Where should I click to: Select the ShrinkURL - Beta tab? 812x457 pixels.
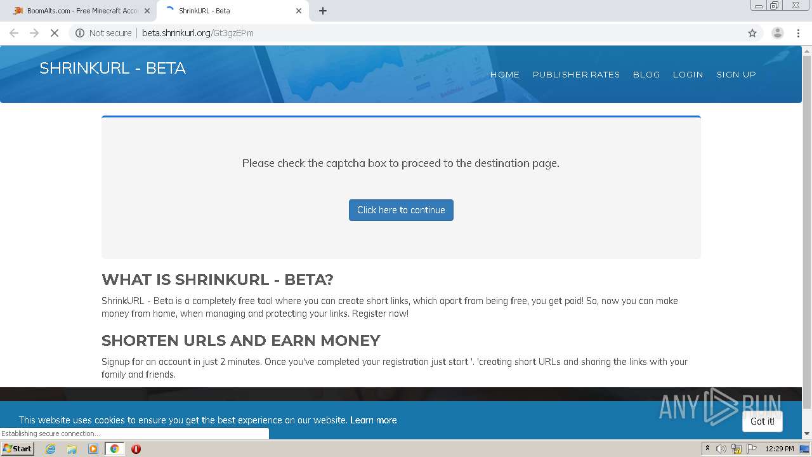pos(232,11)
